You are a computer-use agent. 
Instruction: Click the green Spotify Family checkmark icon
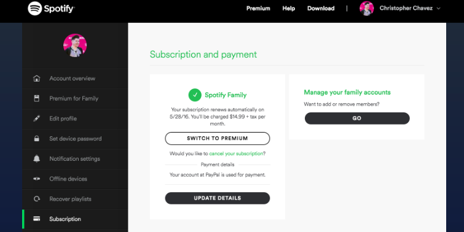coord(195,95)
